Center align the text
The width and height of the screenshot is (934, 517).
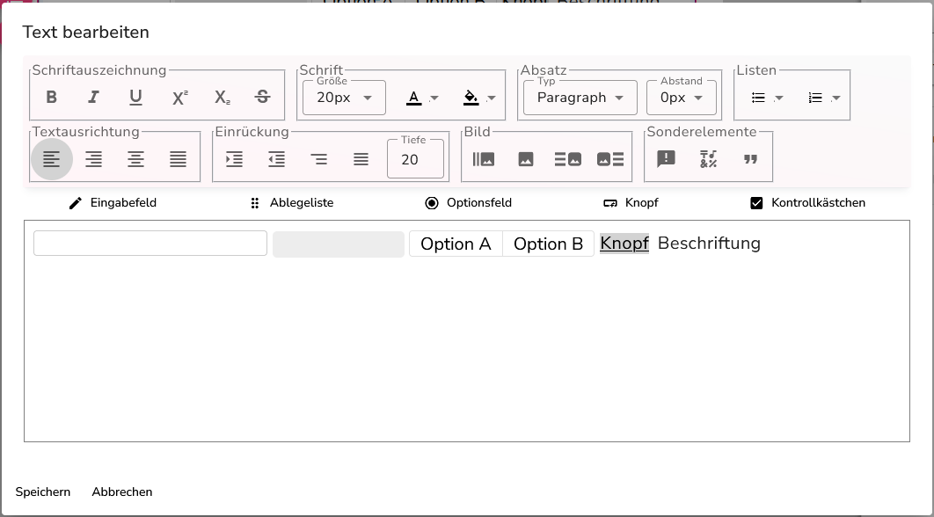(x=135, y=159)
